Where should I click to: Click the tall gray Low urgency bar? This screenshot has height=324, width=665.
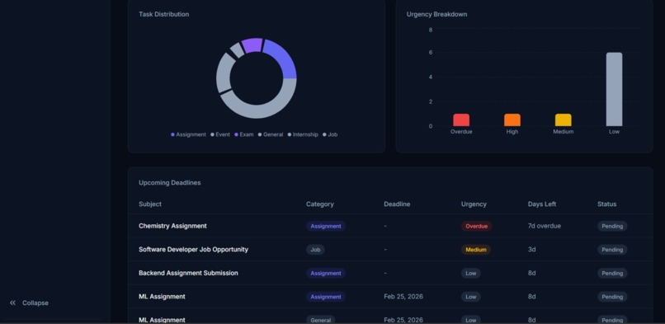point(614,89)
